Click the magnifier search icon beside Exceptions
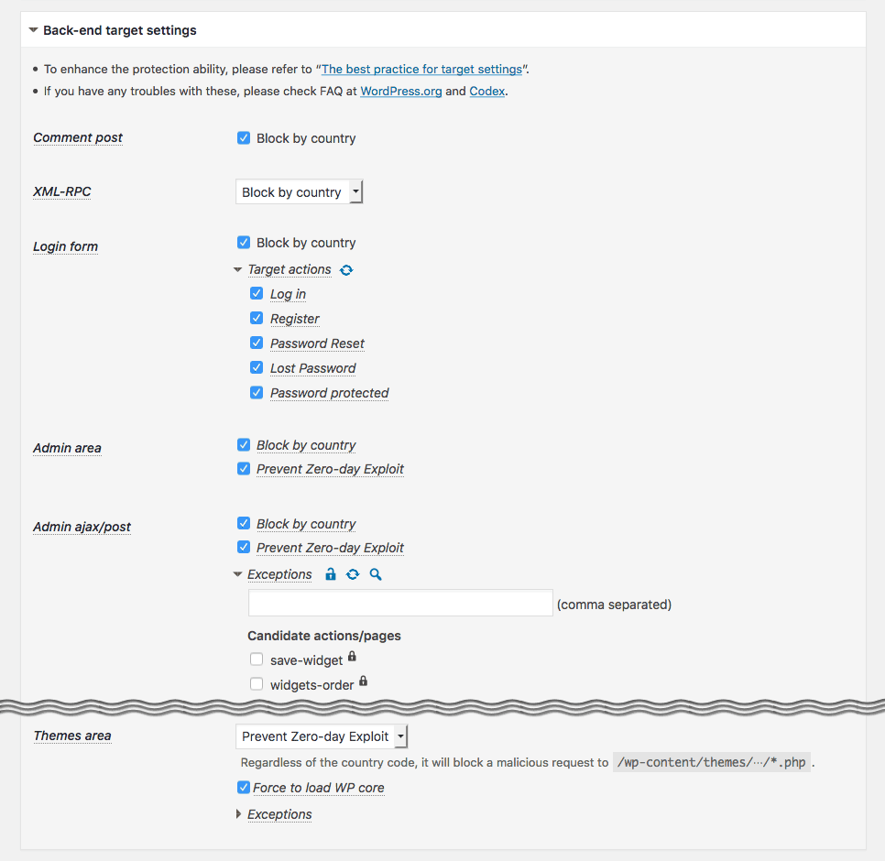The height and width of the screenshot is (861, 885). pyautogui.click(x=376, y=574)
